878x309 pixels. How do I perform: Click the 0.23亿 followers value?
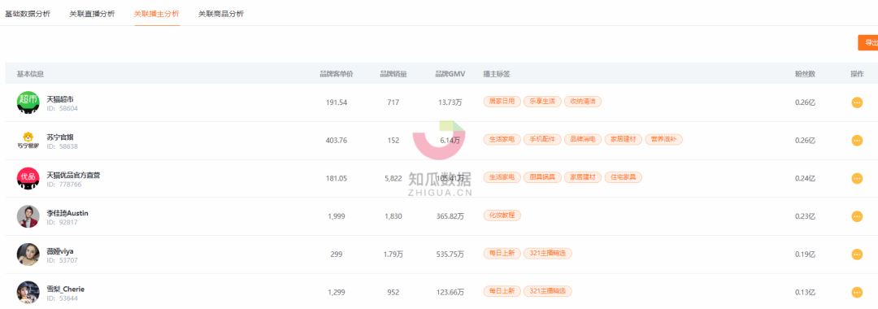click(805, 216)
